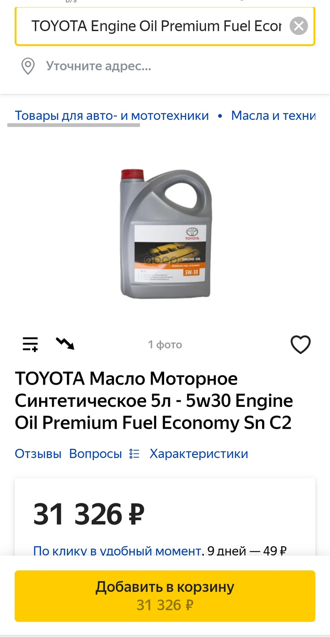This screenshot has width=330, height=637.
Task: Click the product title TOYOTA Масло Моторное
Action: 154,401
